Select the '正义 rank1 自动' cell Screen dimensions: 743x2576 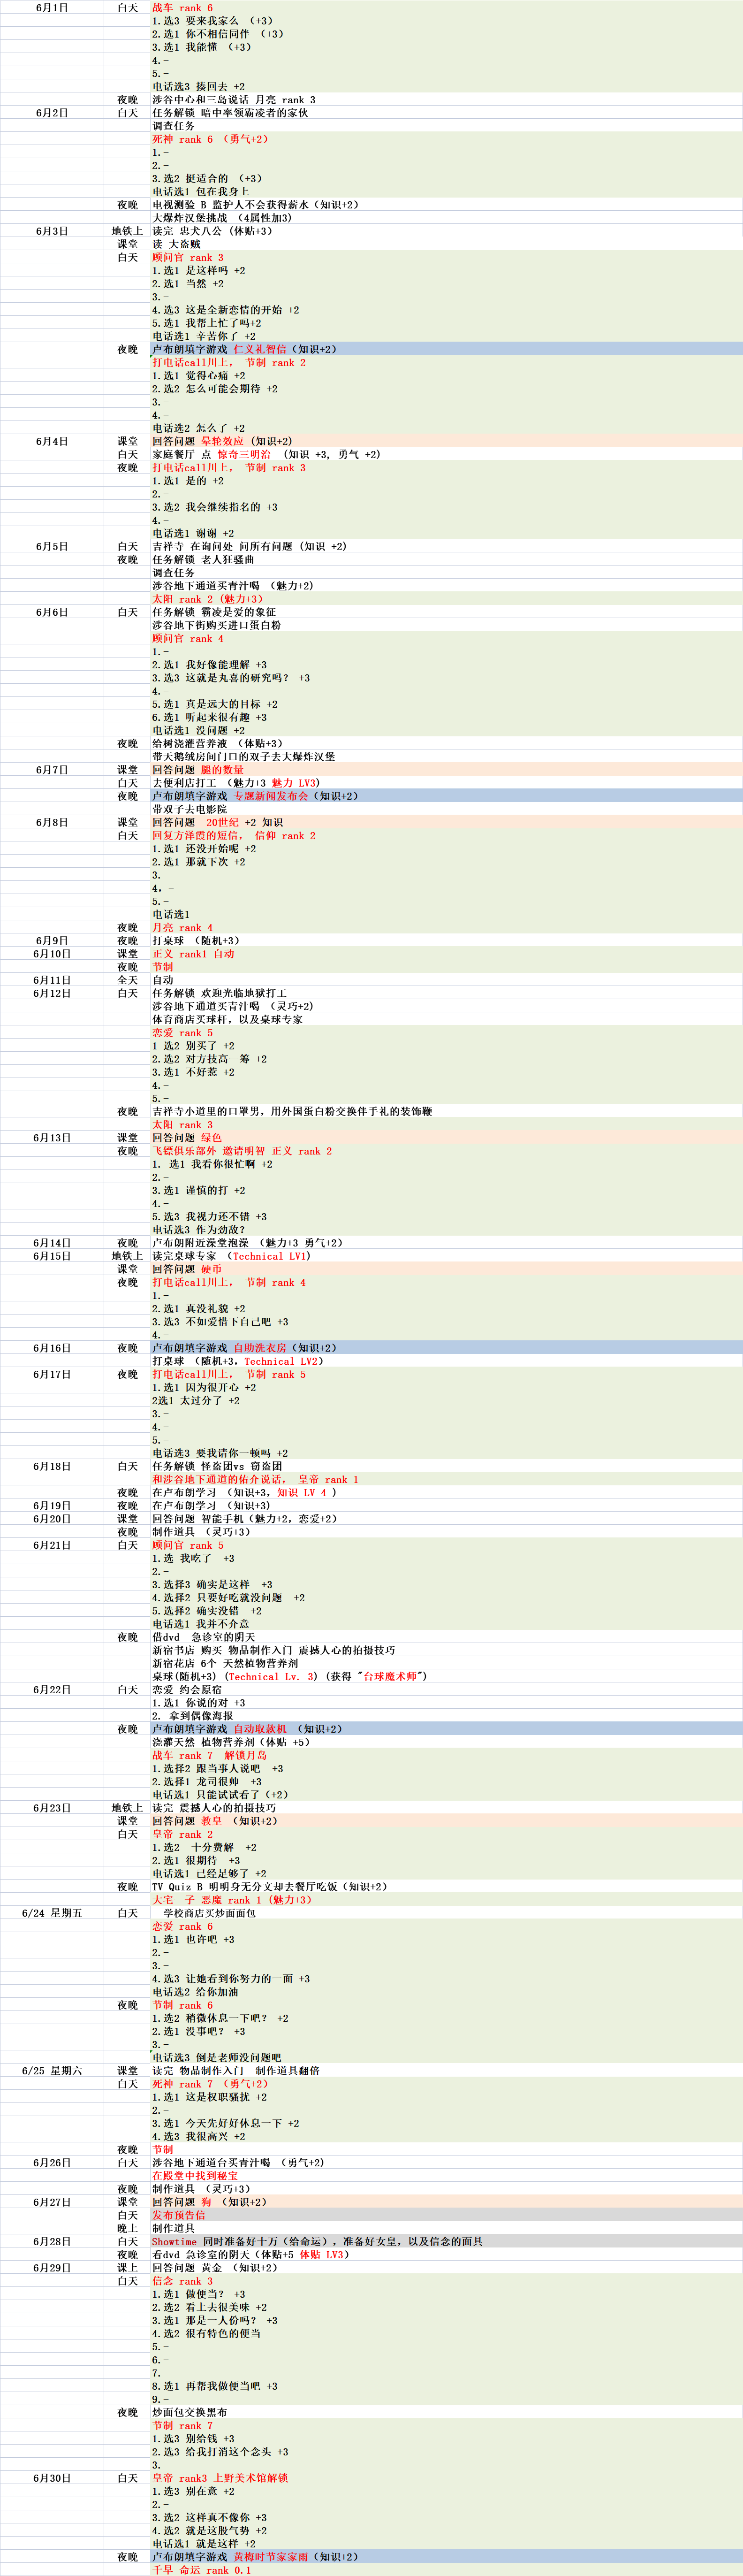coord(446,953)
